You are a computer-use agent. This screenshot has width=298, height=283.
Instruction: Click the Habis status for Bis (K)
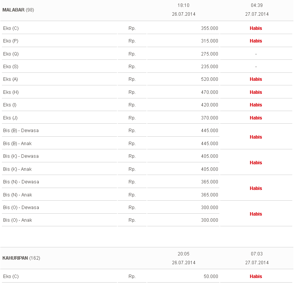(256, 163)
